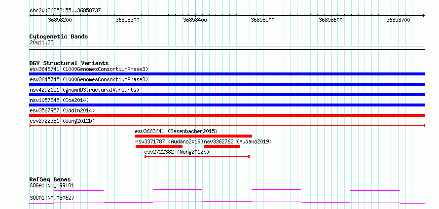
Task: Select the DGV Structural Variants track title
Action: click(69, 63)
